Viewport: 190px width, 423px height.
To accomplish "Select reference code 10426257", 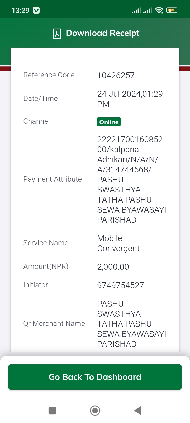I will pos(116,76).
